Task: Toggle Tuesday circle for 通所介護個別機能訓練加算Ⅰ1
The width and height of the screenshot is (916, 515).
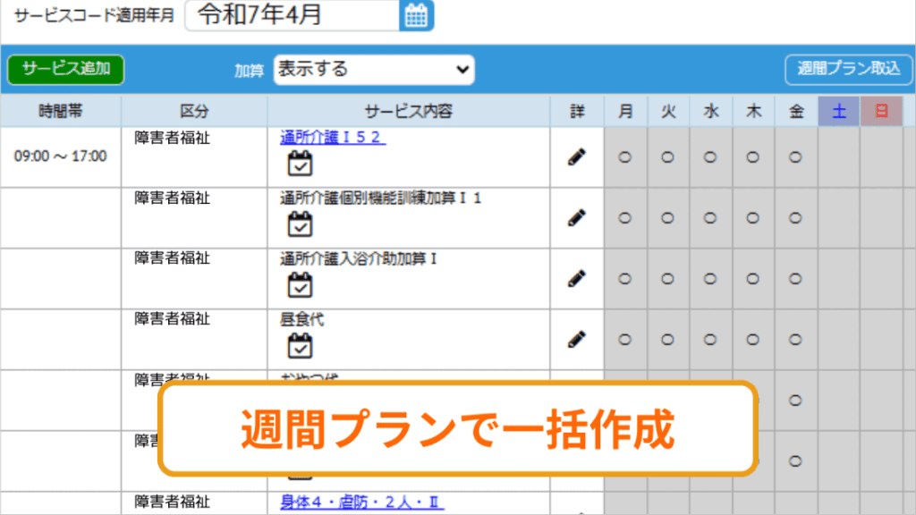Action: tap(667, 218)
